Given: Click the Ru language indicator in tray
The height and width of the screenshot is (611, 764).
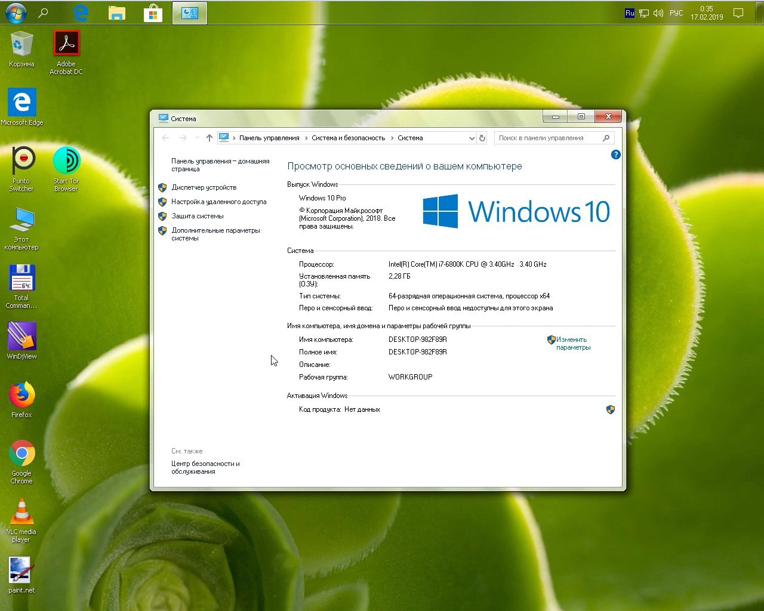Looking at the screenshot, I should point(629,13).
